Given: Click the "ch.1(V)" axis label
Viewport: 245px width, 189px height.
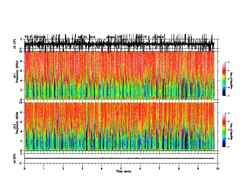Looking at the screenshot, I should tap(15, 44).
